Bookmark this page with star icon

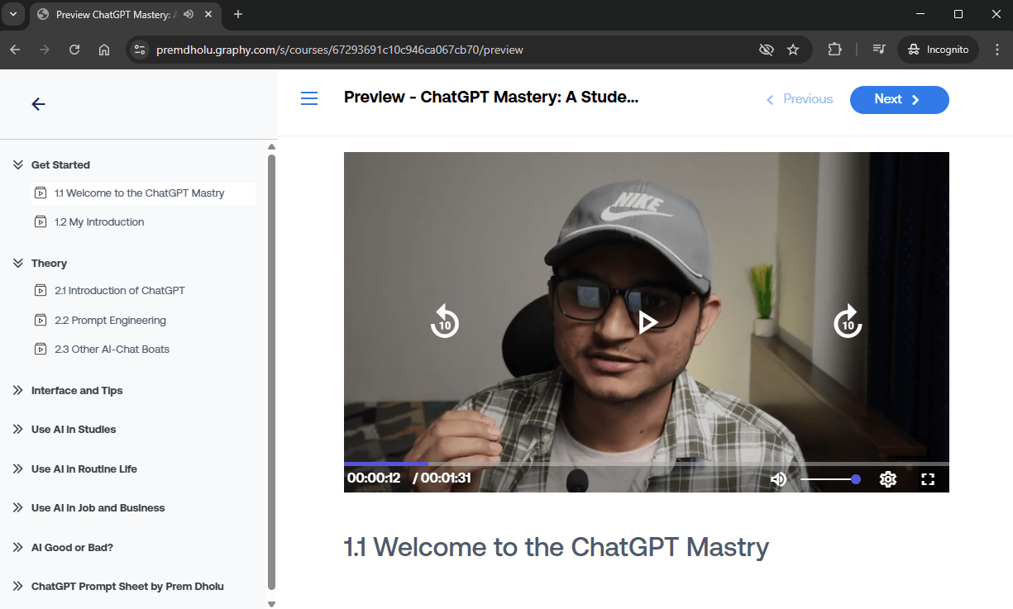(x=793, y=50)
